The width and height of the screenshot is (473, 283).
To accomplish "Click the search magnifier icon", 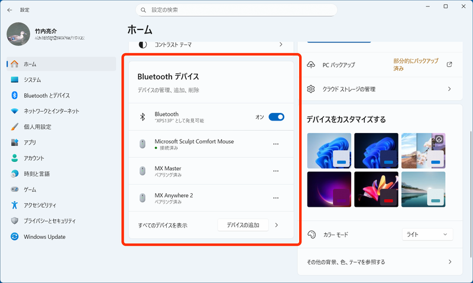I will click(143, 10).
